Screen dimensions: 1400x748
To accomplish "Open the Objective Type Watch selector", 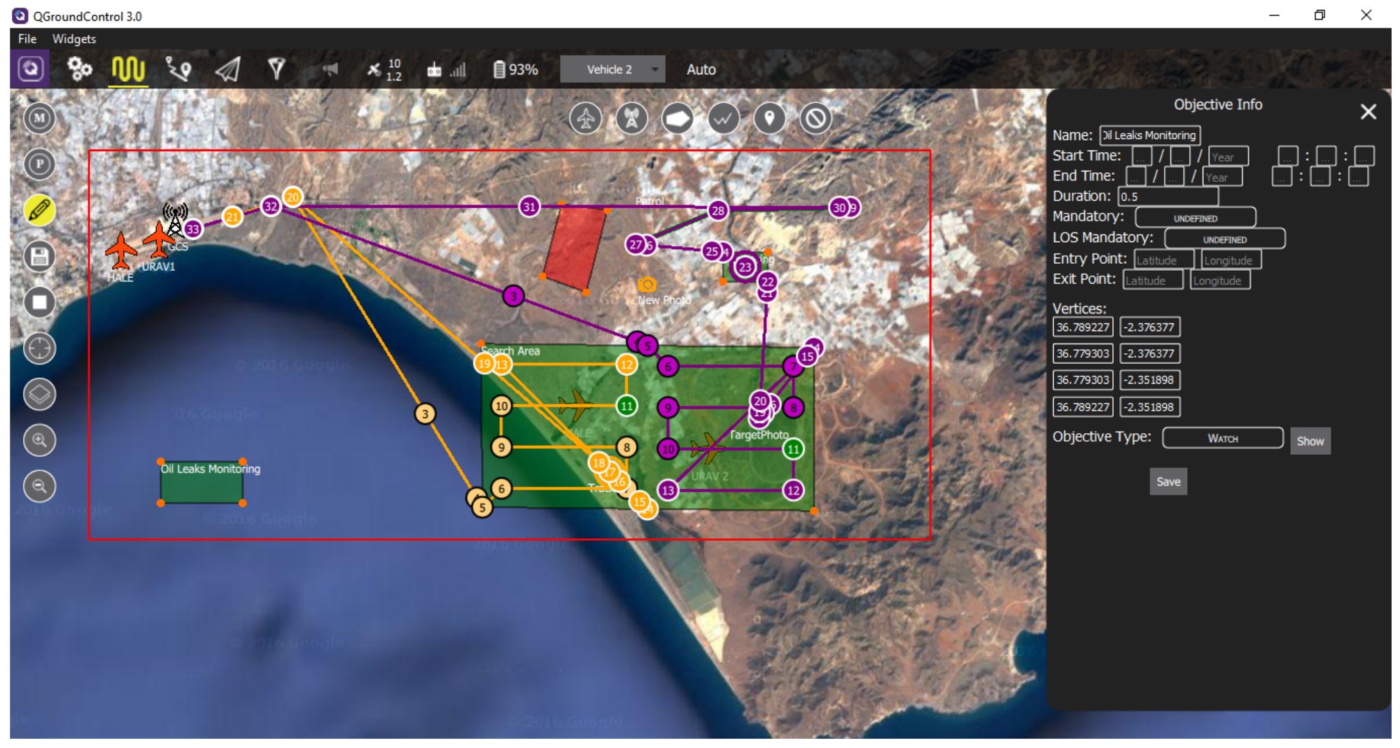I will pos(1222,438).
